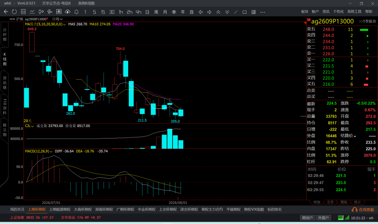Refresh chart data with circular arrow icon
This screenshot has width=378, height=224.
pos(14,12)
